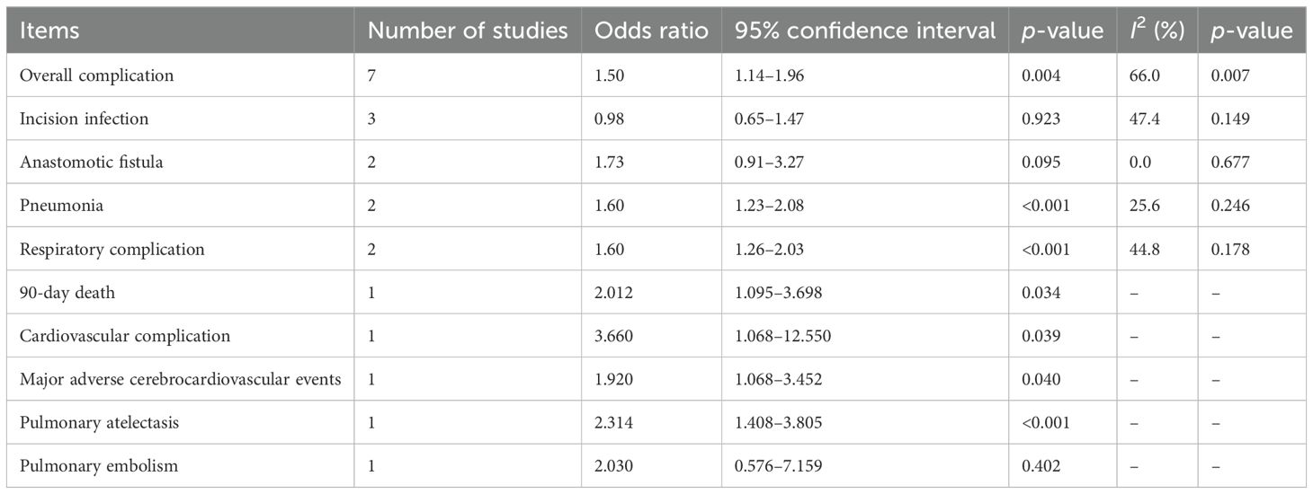Click the '95% confidence interval' header

[865, 31]
